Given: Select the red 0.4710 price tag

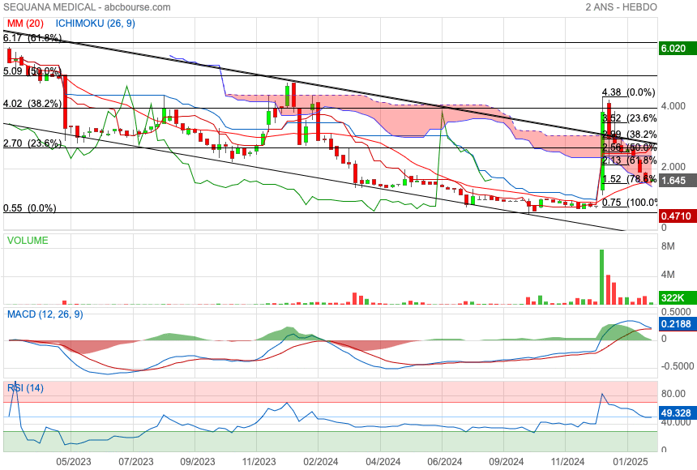Looking at the screenshot, I should point(678,216).
